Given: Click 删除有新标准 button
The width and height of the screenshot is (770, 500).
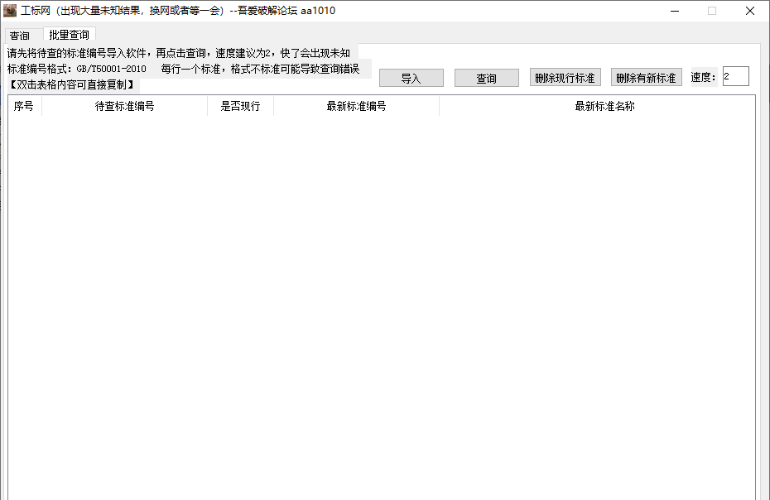Looking at the screenshot, I should click(647, 78).
